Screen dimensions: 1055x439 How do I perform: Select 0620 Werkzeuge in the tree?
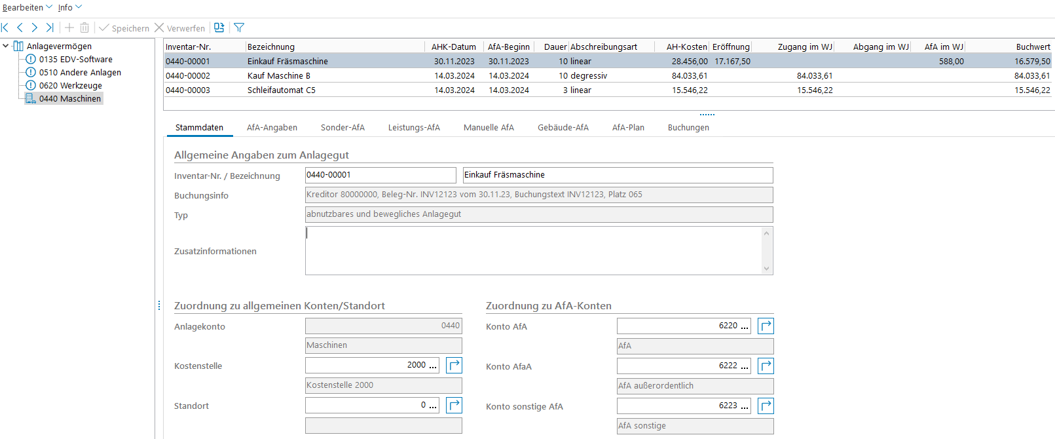pos(70,85)
